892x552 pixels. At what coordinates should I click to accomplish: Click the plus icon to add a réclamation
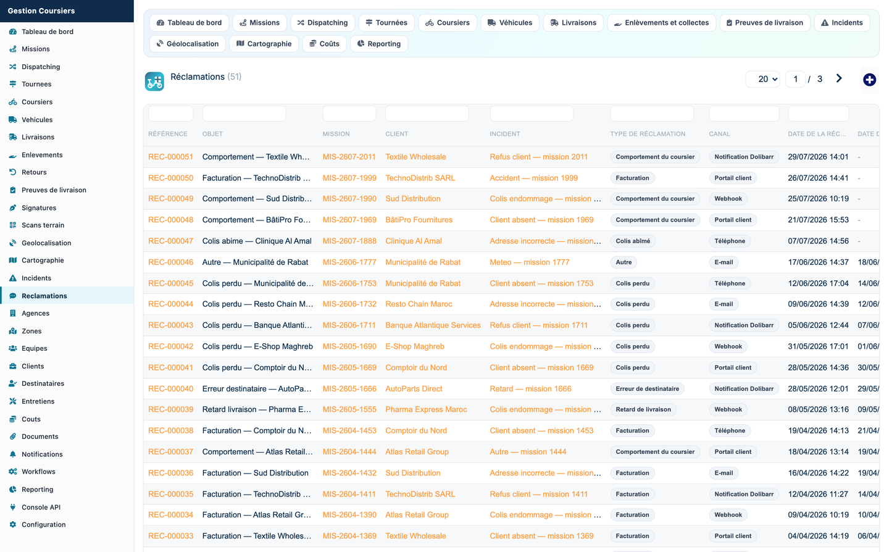coord(869,80)
